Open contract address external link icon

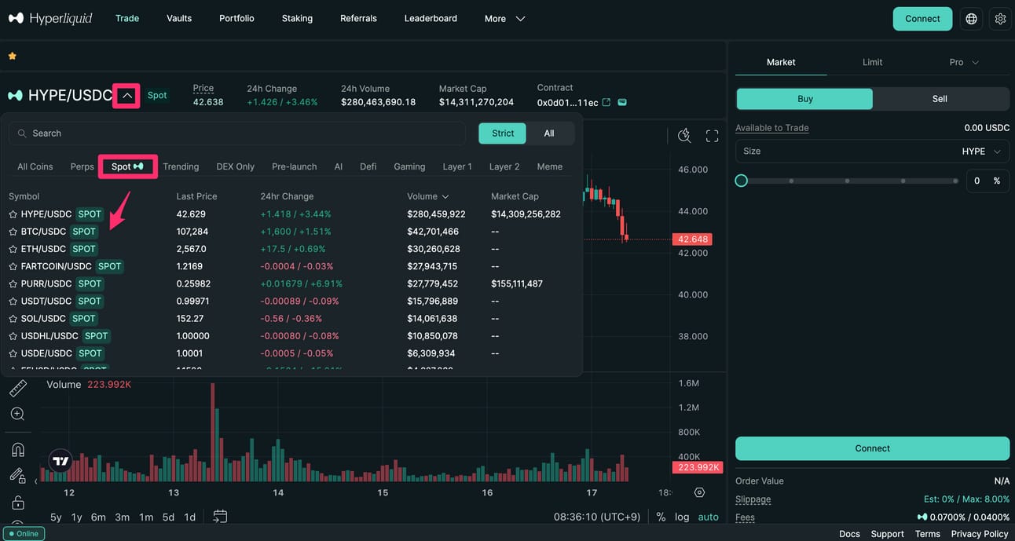(x=606, y=102)
